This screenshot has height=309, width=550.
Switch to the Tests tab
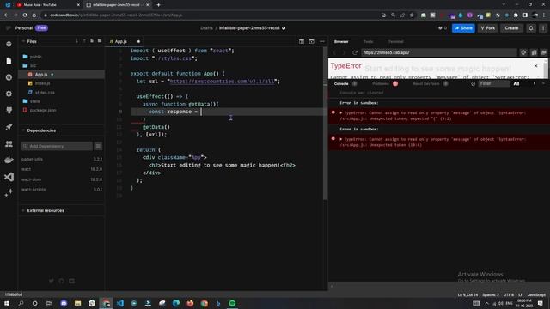(368, 42)
